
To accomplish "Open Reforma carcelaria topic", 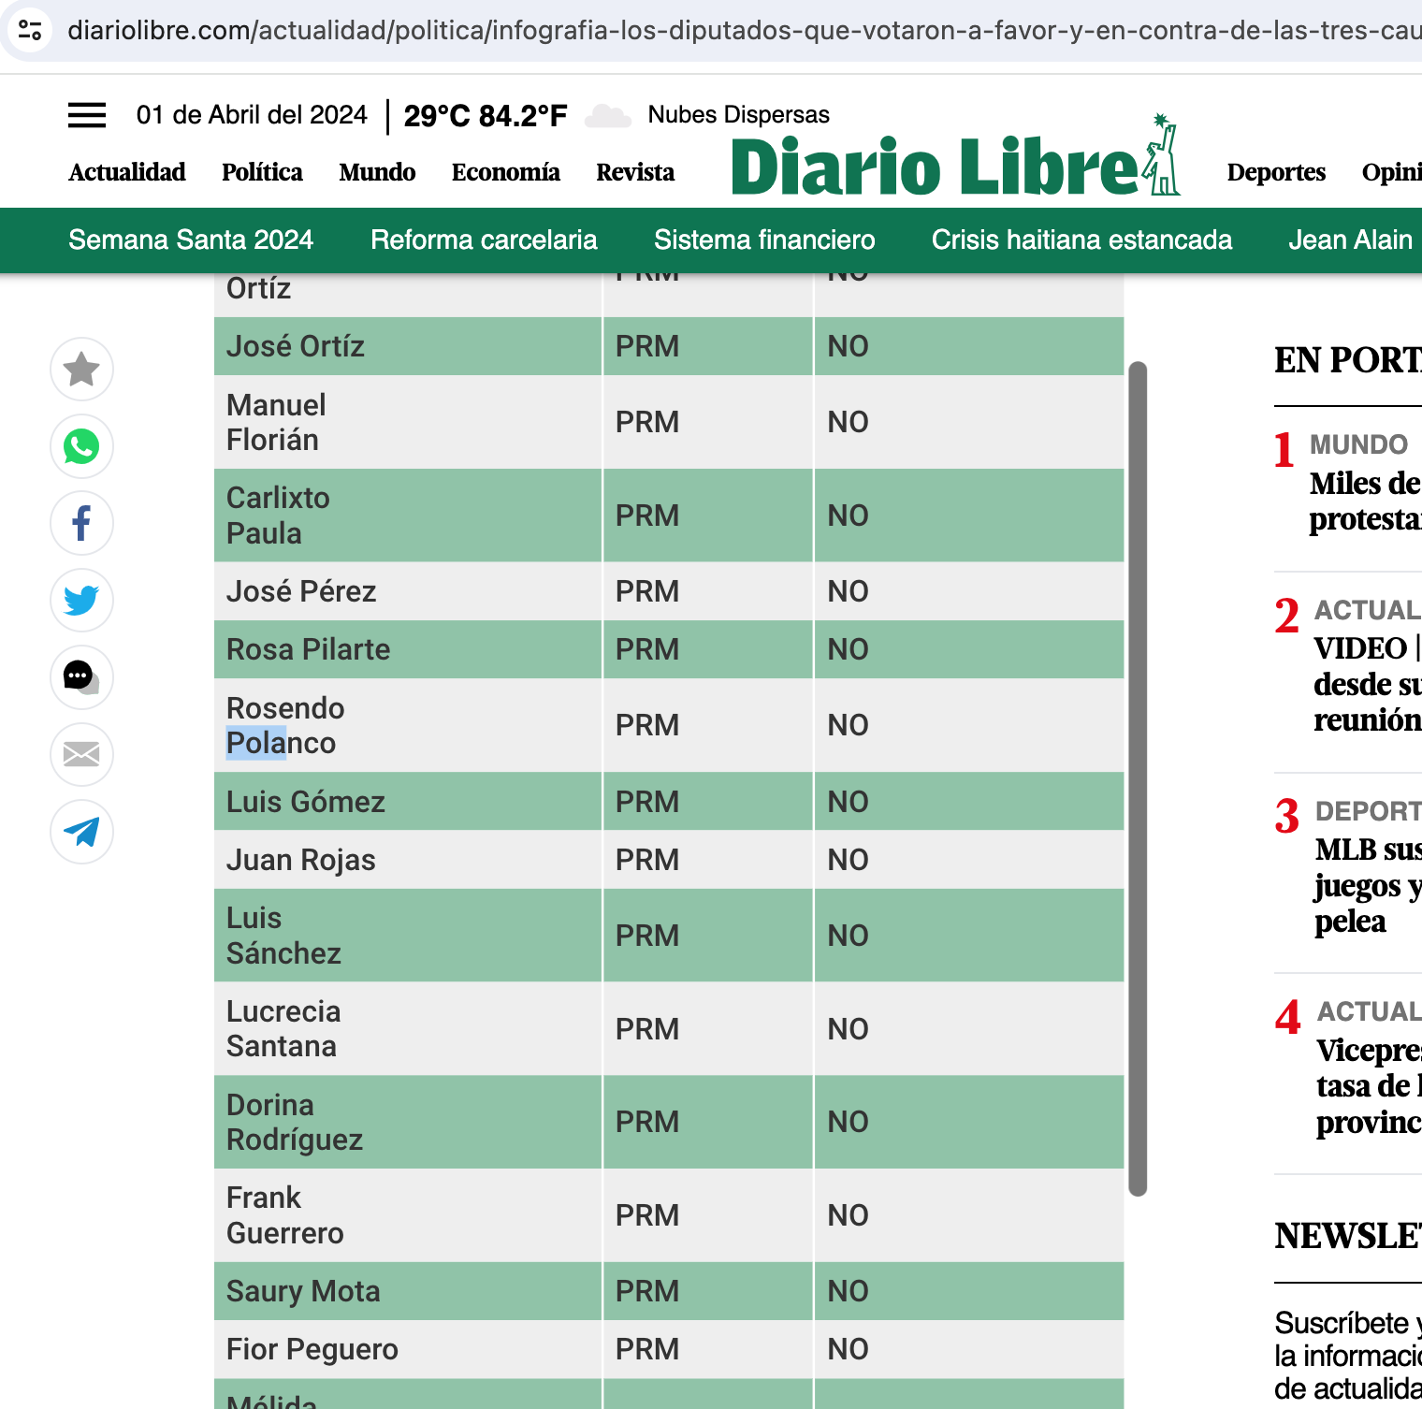I will click(484, 240).
